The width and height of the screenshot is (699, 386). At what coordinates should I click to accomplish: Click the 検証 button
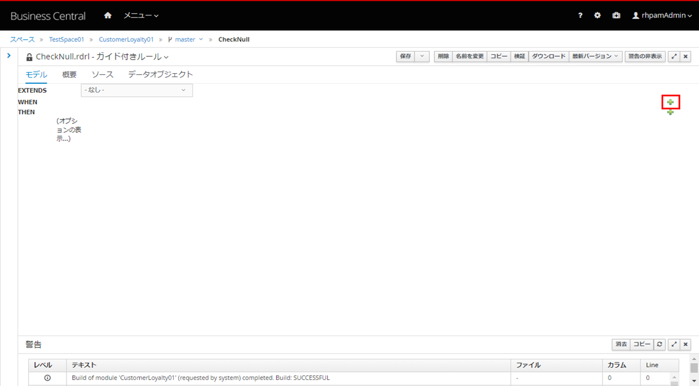tap(520, 56)
